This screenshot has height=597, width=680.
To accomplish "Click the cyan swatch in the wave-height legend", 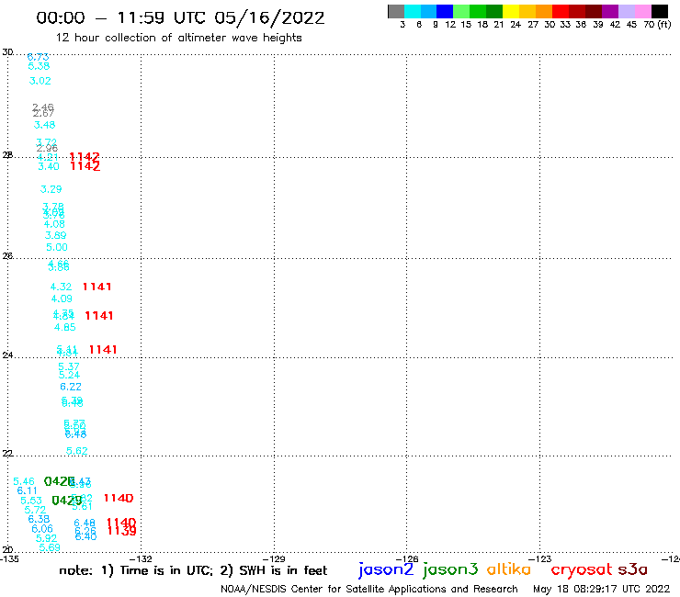I will pyautogui.click(x=413, y=11).
